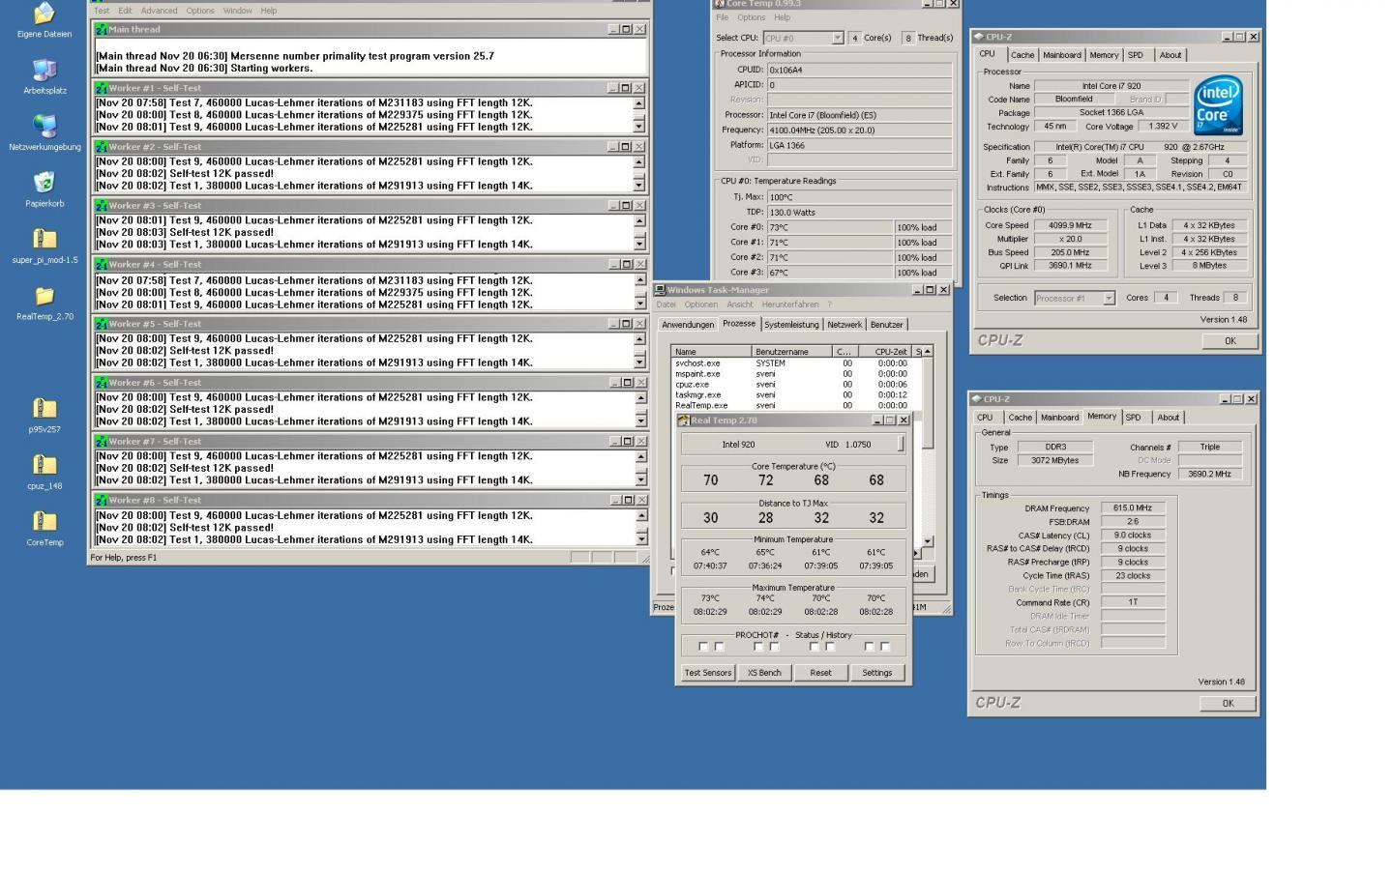The width and height of the screenshot is (1393, 870).
Task: Open the Herunterfahren menu in Task-Manager
Action: pyautogui.click(x=790, y=304)
